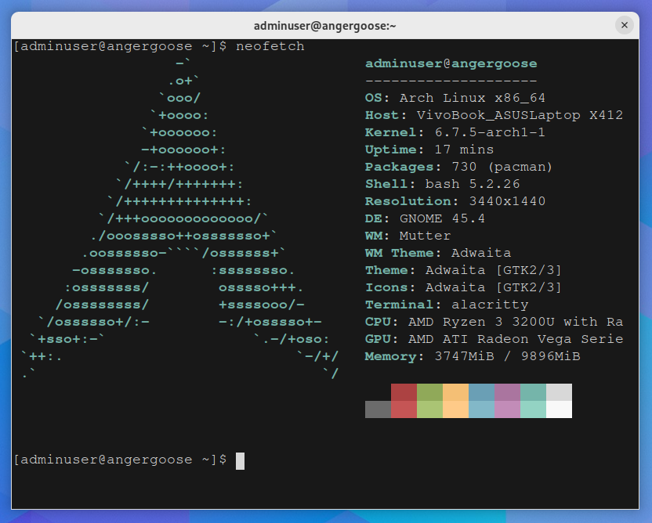
Task: Click the Arch ASCII logo line ./ooosssso++osssssso+`
Action: coord(183,236)
